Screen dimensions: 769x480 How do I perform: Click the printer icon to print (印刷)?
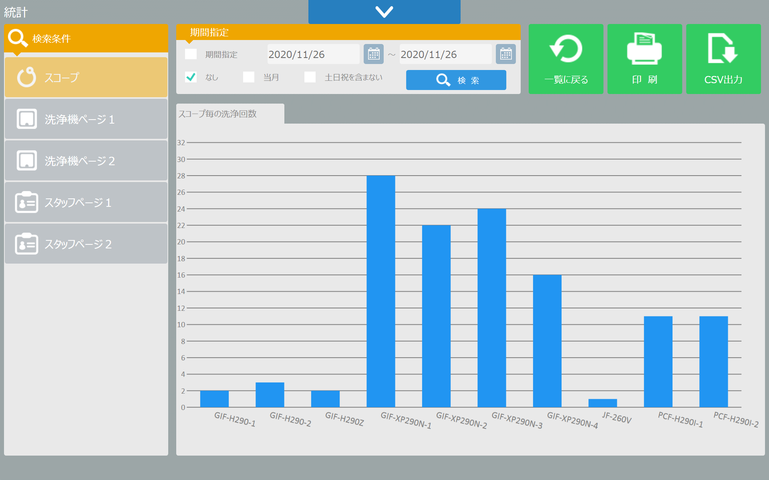coord(644,49)
